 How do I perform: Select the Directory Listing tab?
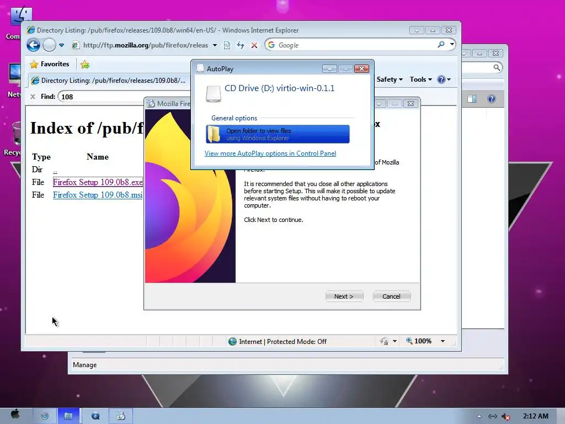pyautogui.click(x=109, y=81)
